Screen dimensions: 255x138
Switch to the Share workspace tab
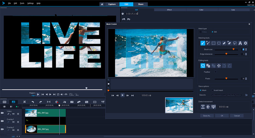[141, 4]
